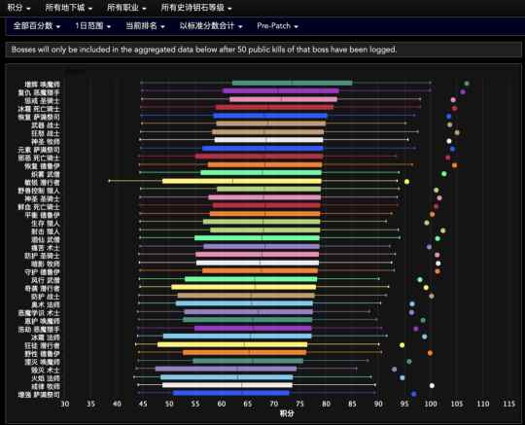Screen dimensions: 525x425
Task: Expand the 以标准分数合计 dropdown
Action: pos(211,26)
